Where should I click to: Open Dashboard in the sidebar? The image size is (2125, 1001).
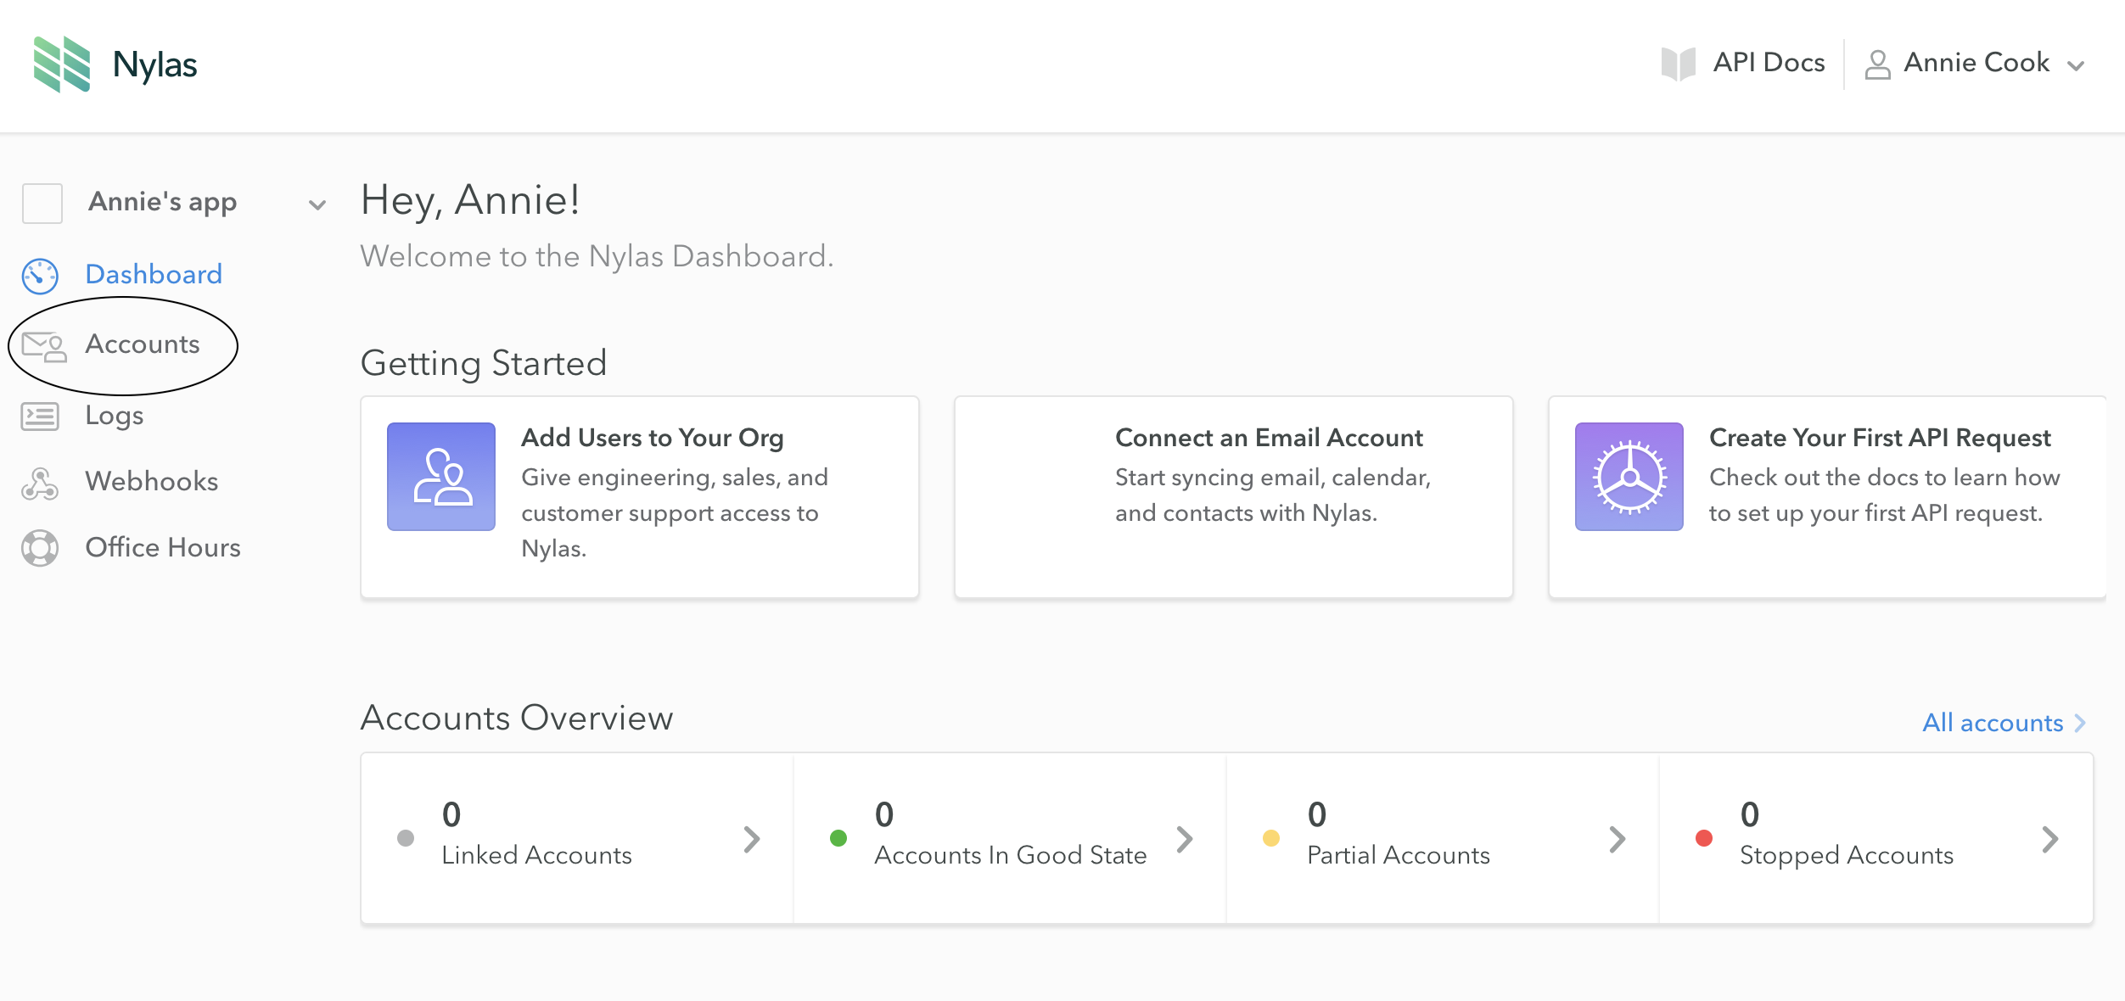click(x=154, y=274)
